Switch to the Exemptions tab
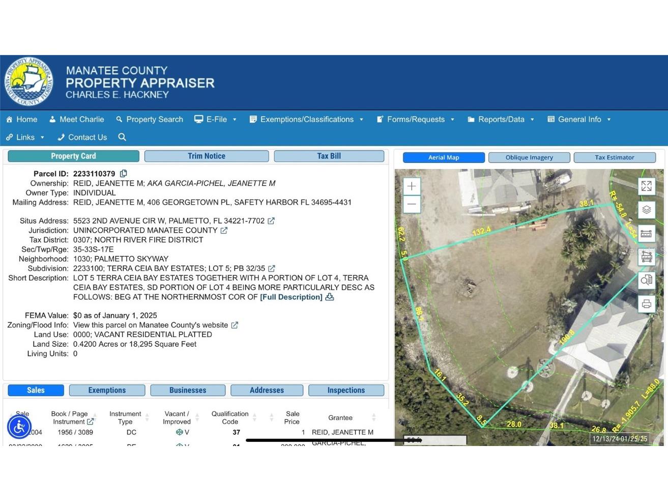Image resolution: width=668 pixels, height=501 pixels. pos(107,390)
